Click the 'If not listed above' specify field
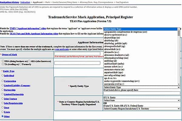The width and height of the screenshot is (182, 121). coord(142,93)
